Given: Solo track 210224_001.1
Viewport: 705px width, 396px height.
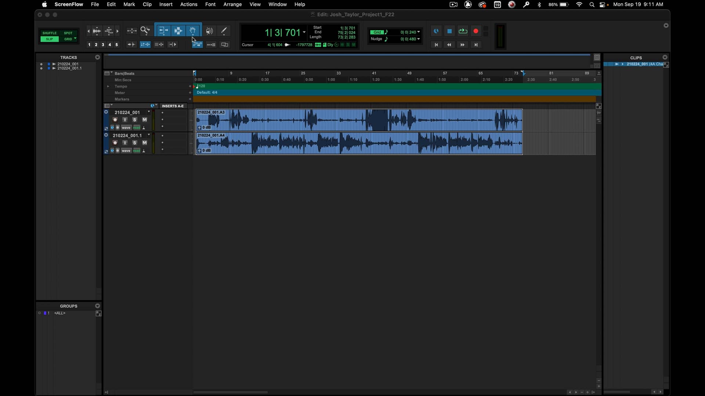Looking at the screenshot, I should pos(135,143).
